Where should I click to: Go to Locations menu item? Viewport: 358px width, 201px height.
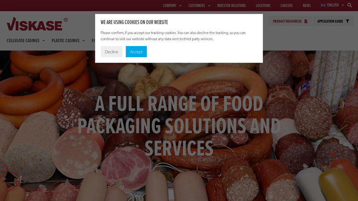tap(263, 5)
